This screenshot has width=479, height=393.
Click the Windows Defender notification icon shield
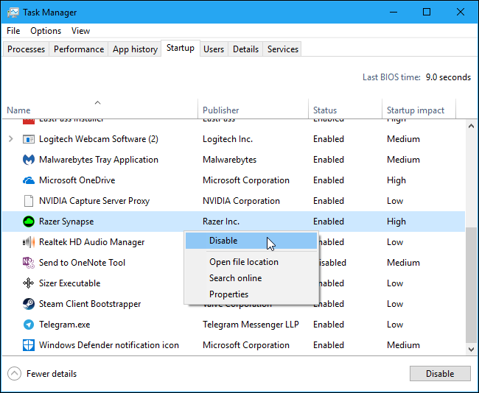pos(29,345)
